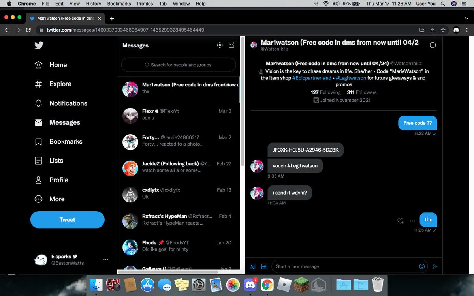Open Messages settings gear
Viewport: 474px width, 296px height.
click(220, 45)
